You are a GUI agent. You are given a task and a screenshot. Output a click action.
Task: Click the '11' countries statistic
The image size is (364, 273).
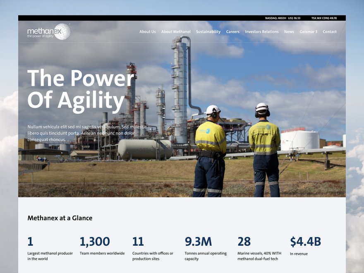coord(138,242)
